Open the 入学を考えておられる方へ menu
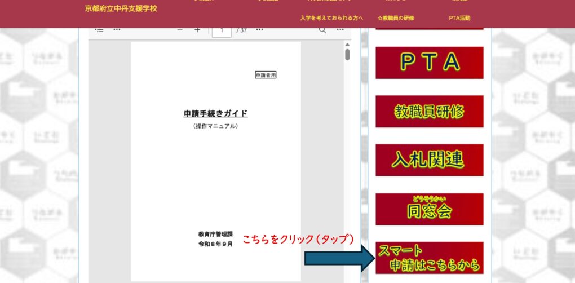The image size is (575, 283). point(331,18)
